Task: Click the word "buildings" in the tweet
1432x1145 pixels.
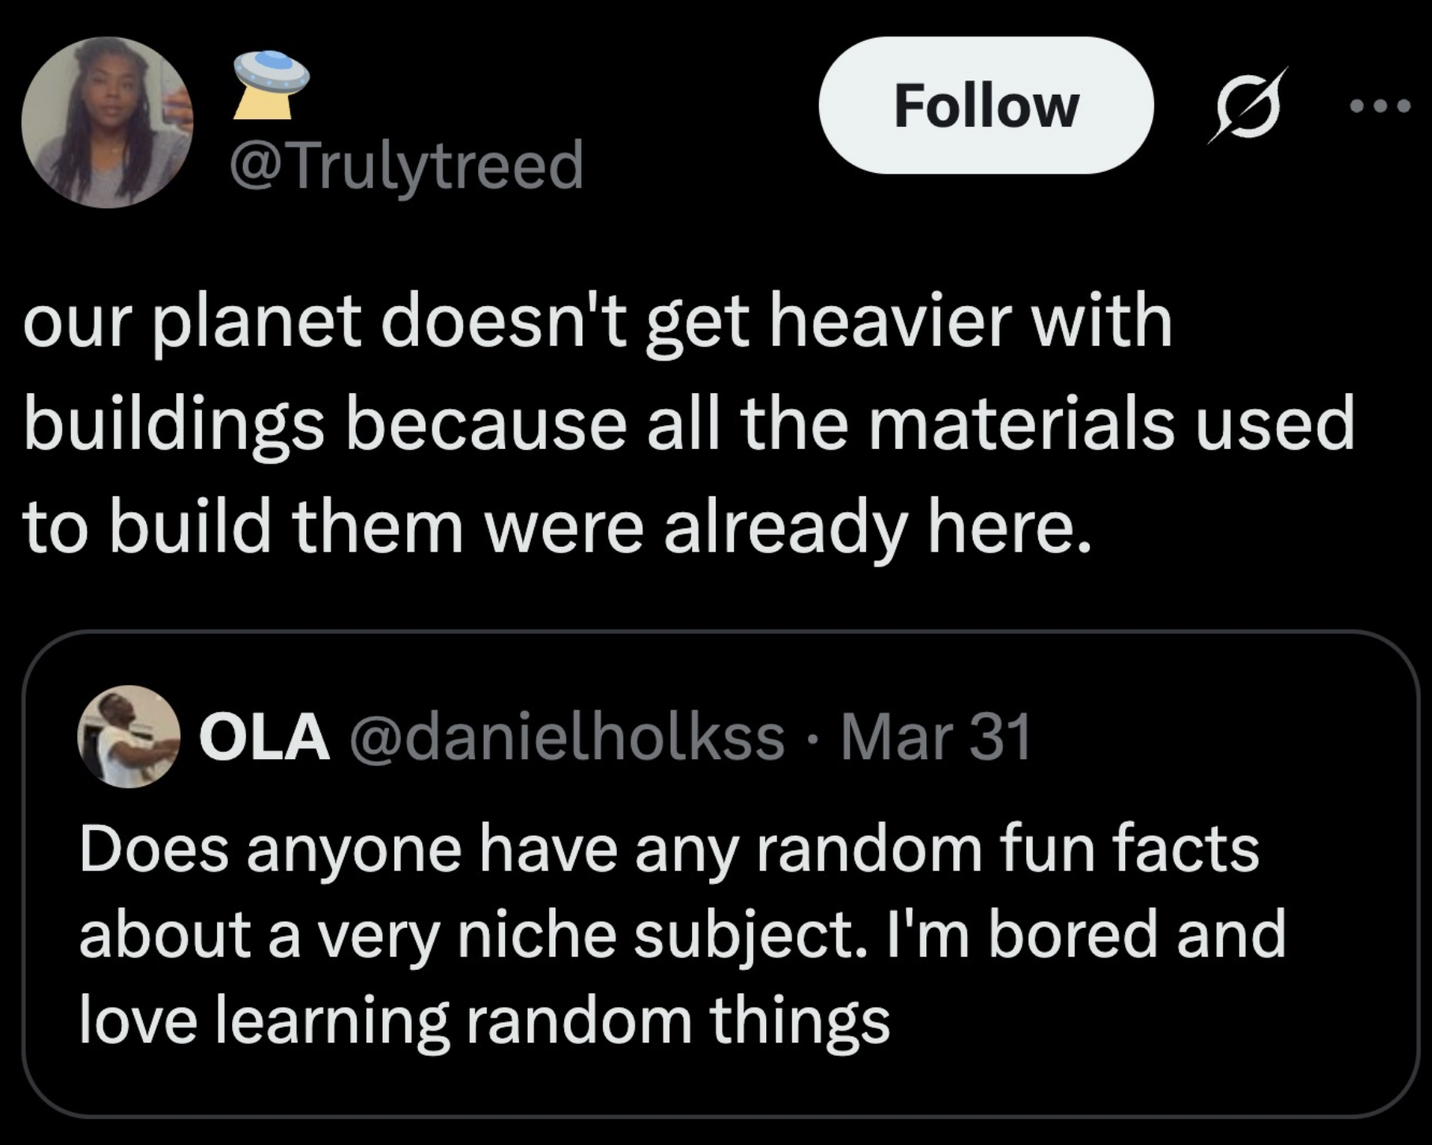Action: click(174, 425)
